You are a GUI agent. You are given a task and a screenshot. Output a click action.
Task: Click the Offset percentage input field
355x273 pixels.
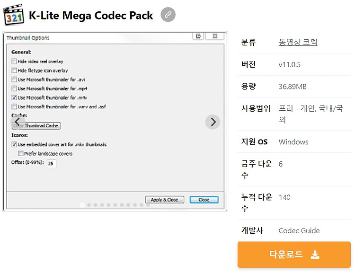tap(52, 163)
